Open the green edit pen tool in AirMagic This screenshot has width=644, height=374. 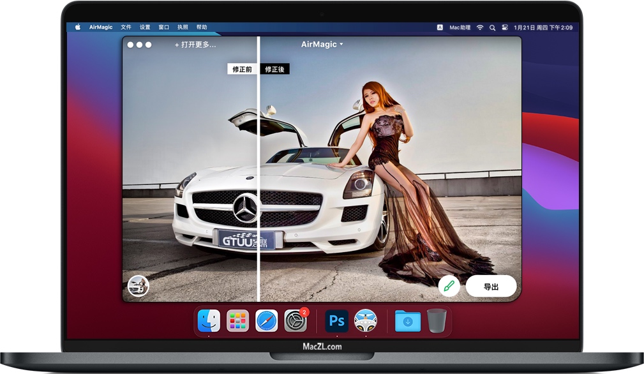click(x=447, y=287)
